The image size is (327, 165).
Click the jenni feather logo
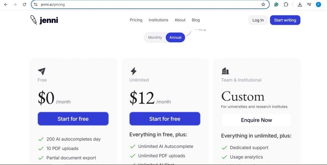[33, 20]
